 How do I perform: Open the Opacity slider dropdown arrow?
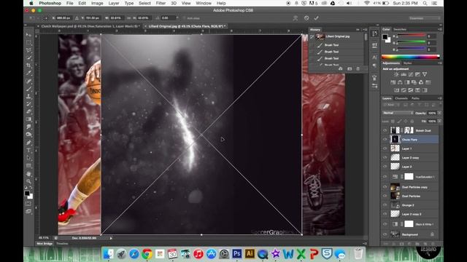[x=439, y=114]
